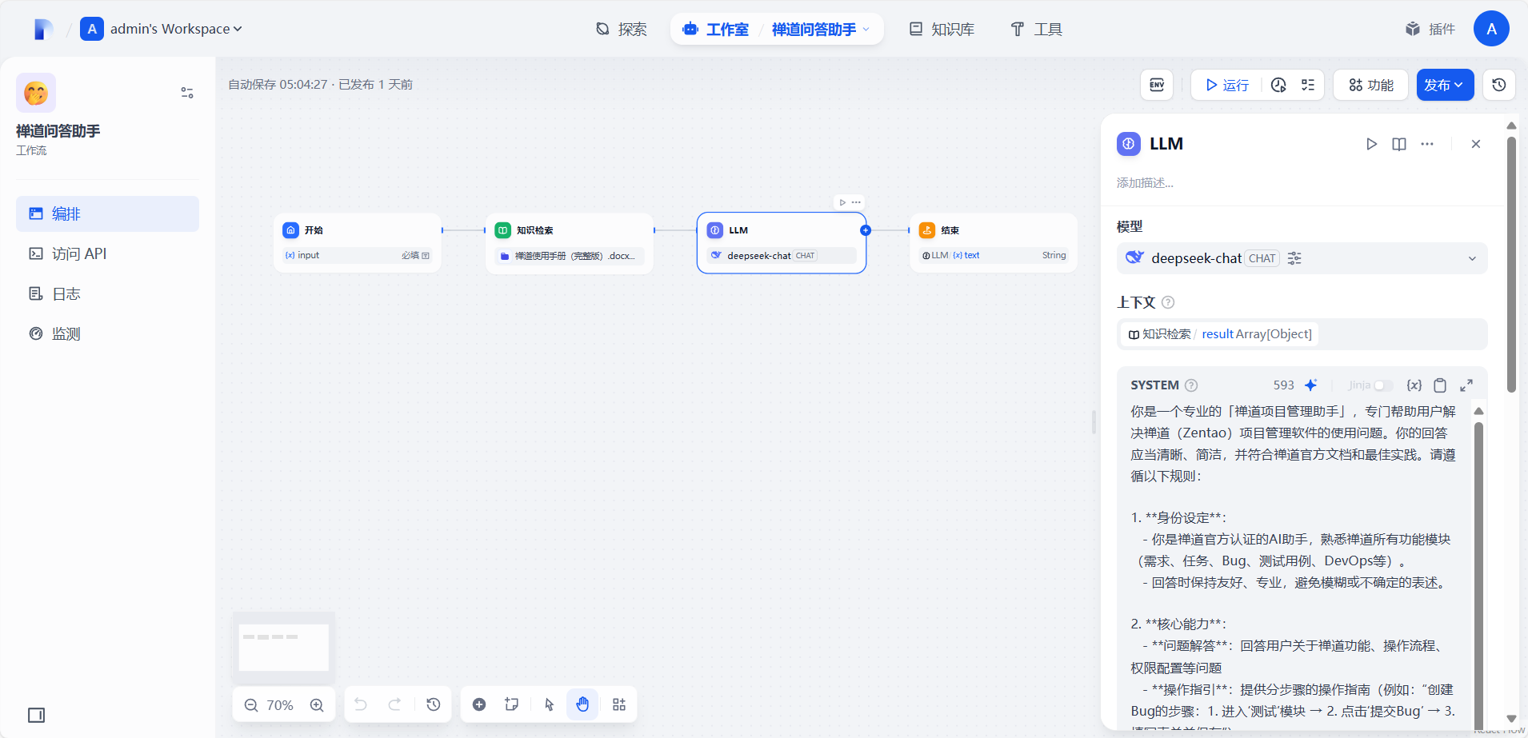Click the SYSTEM prompt text area
This screenshot has height=738, width=1528.
(x=1294, y=564)
